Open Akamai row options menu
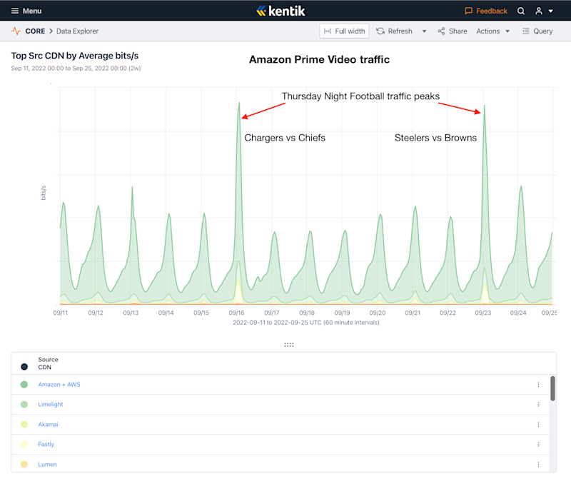This screenshot has height=479, width=571. pyautogui.click(x=539, y=424)
